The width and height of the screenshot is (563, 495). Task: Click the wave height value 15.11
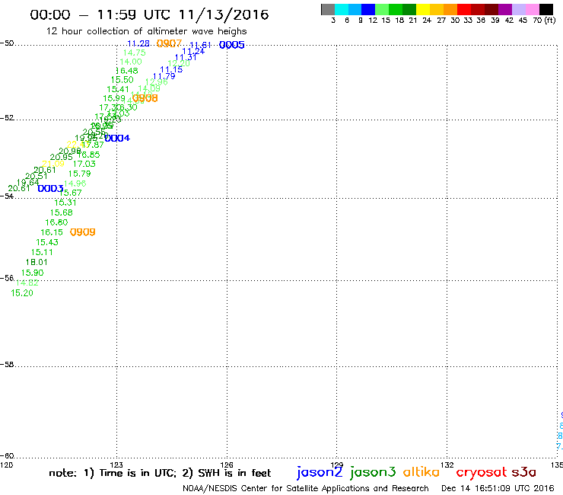[42, 252]
